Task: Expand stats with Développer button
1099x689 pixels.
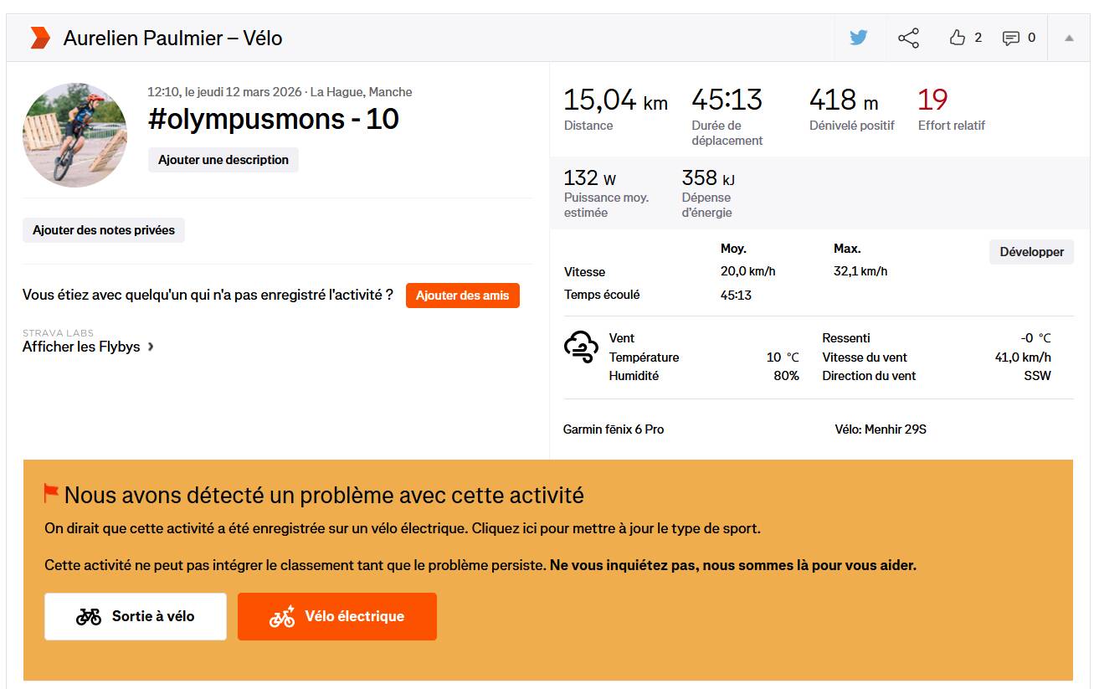Action: (1031, 252)
